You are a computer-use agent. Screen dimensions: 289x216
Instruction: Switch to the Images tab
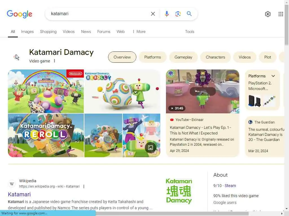tap(27, 31)
